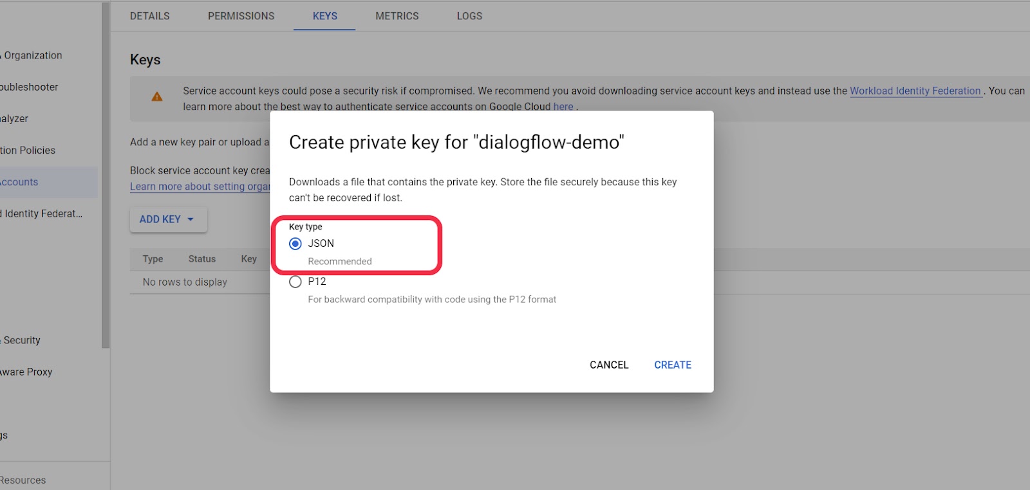Viewport: 1030px width, 490px height.
Task: Switch to the METRICS tab
Action: (397, 16)
